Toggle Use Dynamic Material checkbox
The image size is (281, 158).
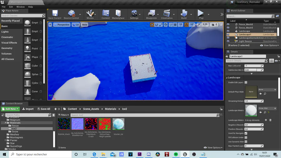(246, 142)
